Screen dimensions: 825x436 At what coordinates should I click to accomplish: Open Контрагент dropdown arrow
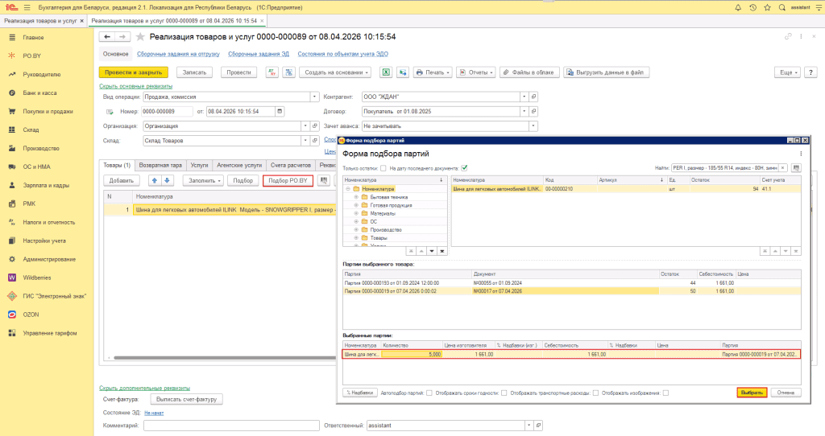coord(524,97)
